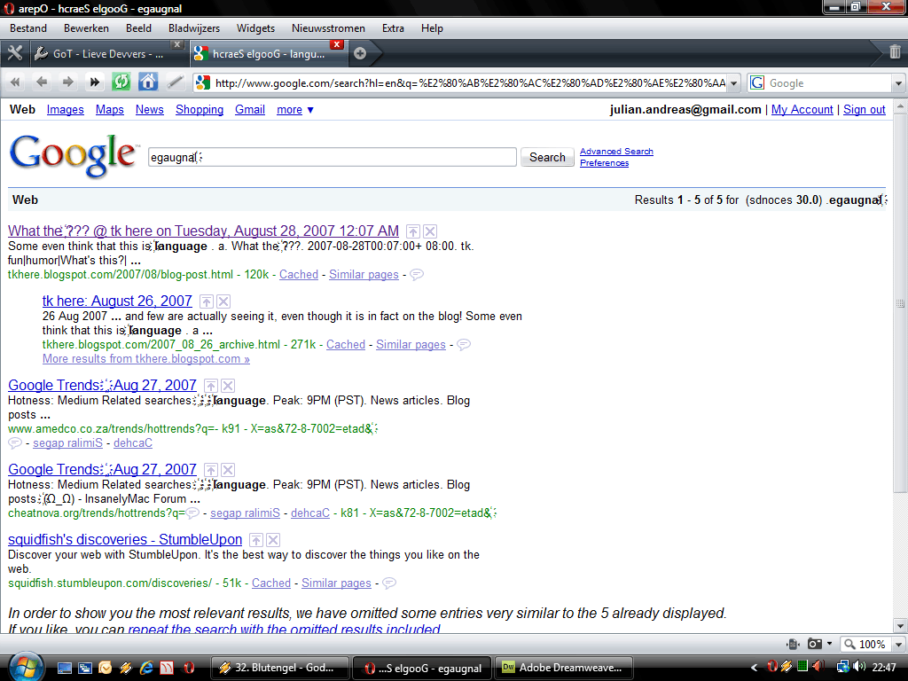Remove the squidfish StumbleUpon result
This screenshot has height=681, width=908.
click(273, 540)
